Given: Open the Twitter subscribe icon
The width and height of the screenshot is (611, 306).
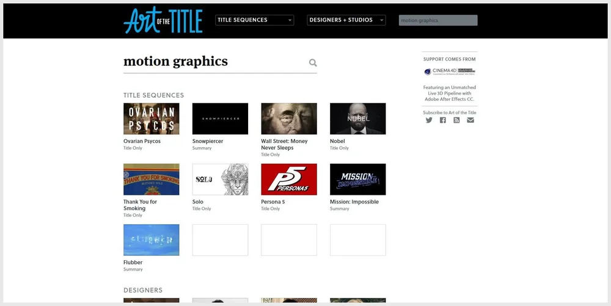Looking at the screenshot, I should 429,120.
